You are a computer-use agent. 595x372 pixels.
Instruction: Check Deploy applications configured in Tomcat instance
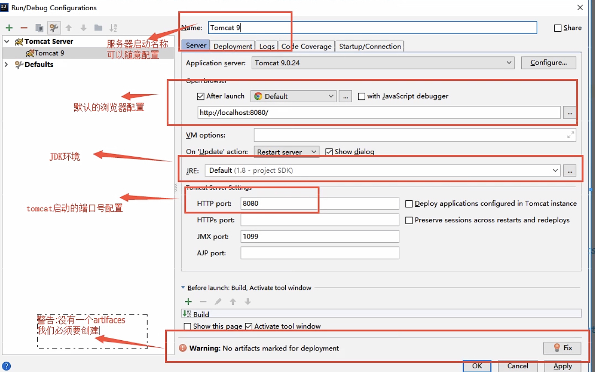(409, 204)
